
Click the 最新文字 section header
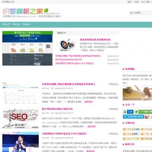(61, 33)
